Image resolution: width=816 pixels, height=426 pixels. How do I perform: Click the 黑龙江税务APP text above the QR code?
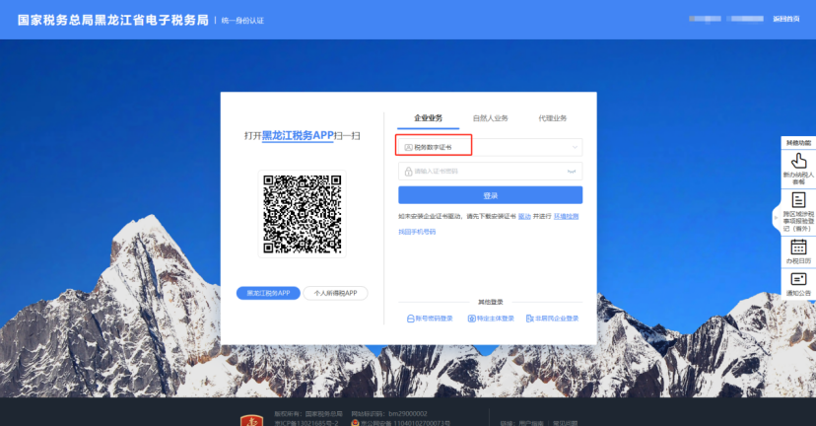coord(298,135)
